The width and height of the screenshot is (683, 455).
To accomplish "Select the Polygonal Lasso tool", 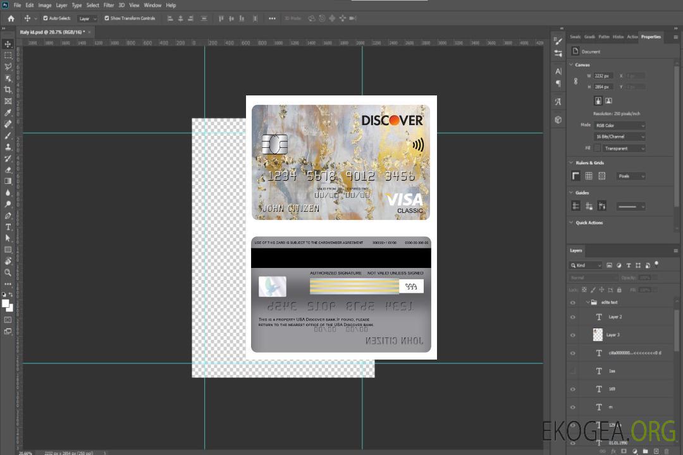I will (x=8, y=66).
